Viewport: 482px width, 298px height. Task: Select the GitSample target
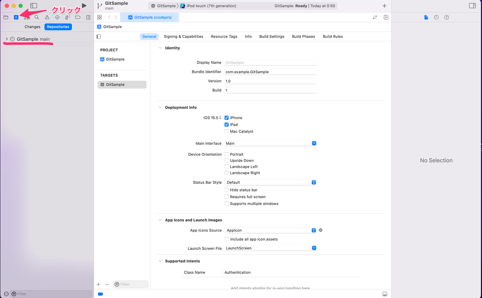[115, 85]
